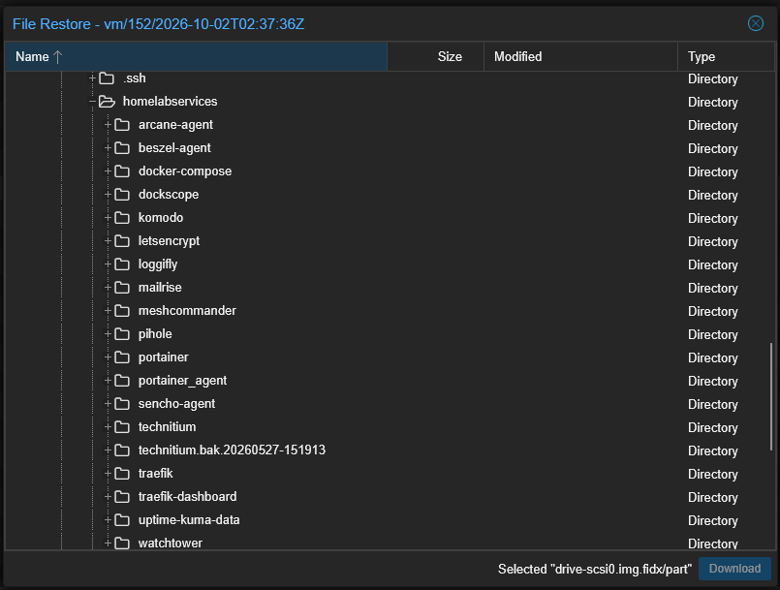Click the File Restore dialog title text
The height and width of the screenshot is (590, 780).
point(158,24)
